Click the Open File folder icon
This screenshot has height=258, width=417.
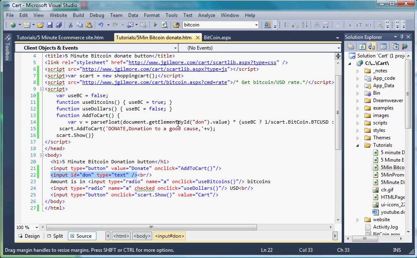coord(41,25)
